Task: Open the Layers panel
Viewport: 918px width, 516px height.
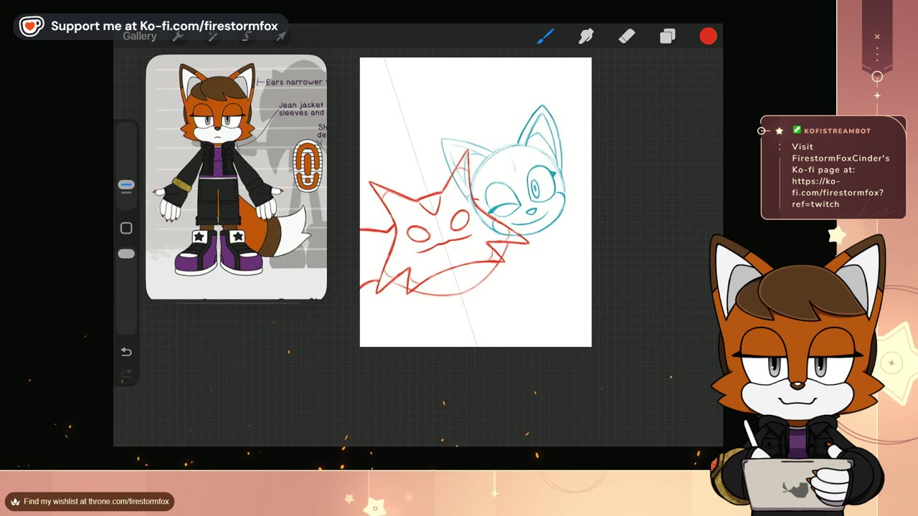Action: pyautogui.click(x=668, y=36)
